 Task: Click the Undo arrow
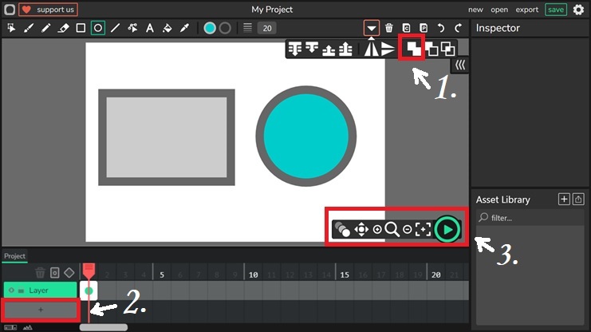[x=441, y=28]
